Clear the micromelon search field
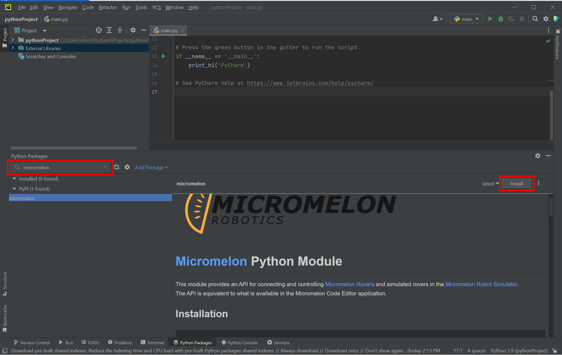 [105, 167]
